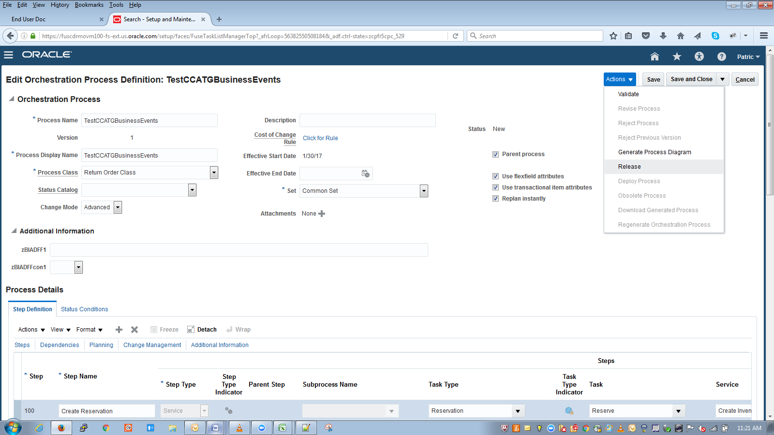Click the Save and Close button
Viewport: 774px width, 435px height.
[691, 79]
